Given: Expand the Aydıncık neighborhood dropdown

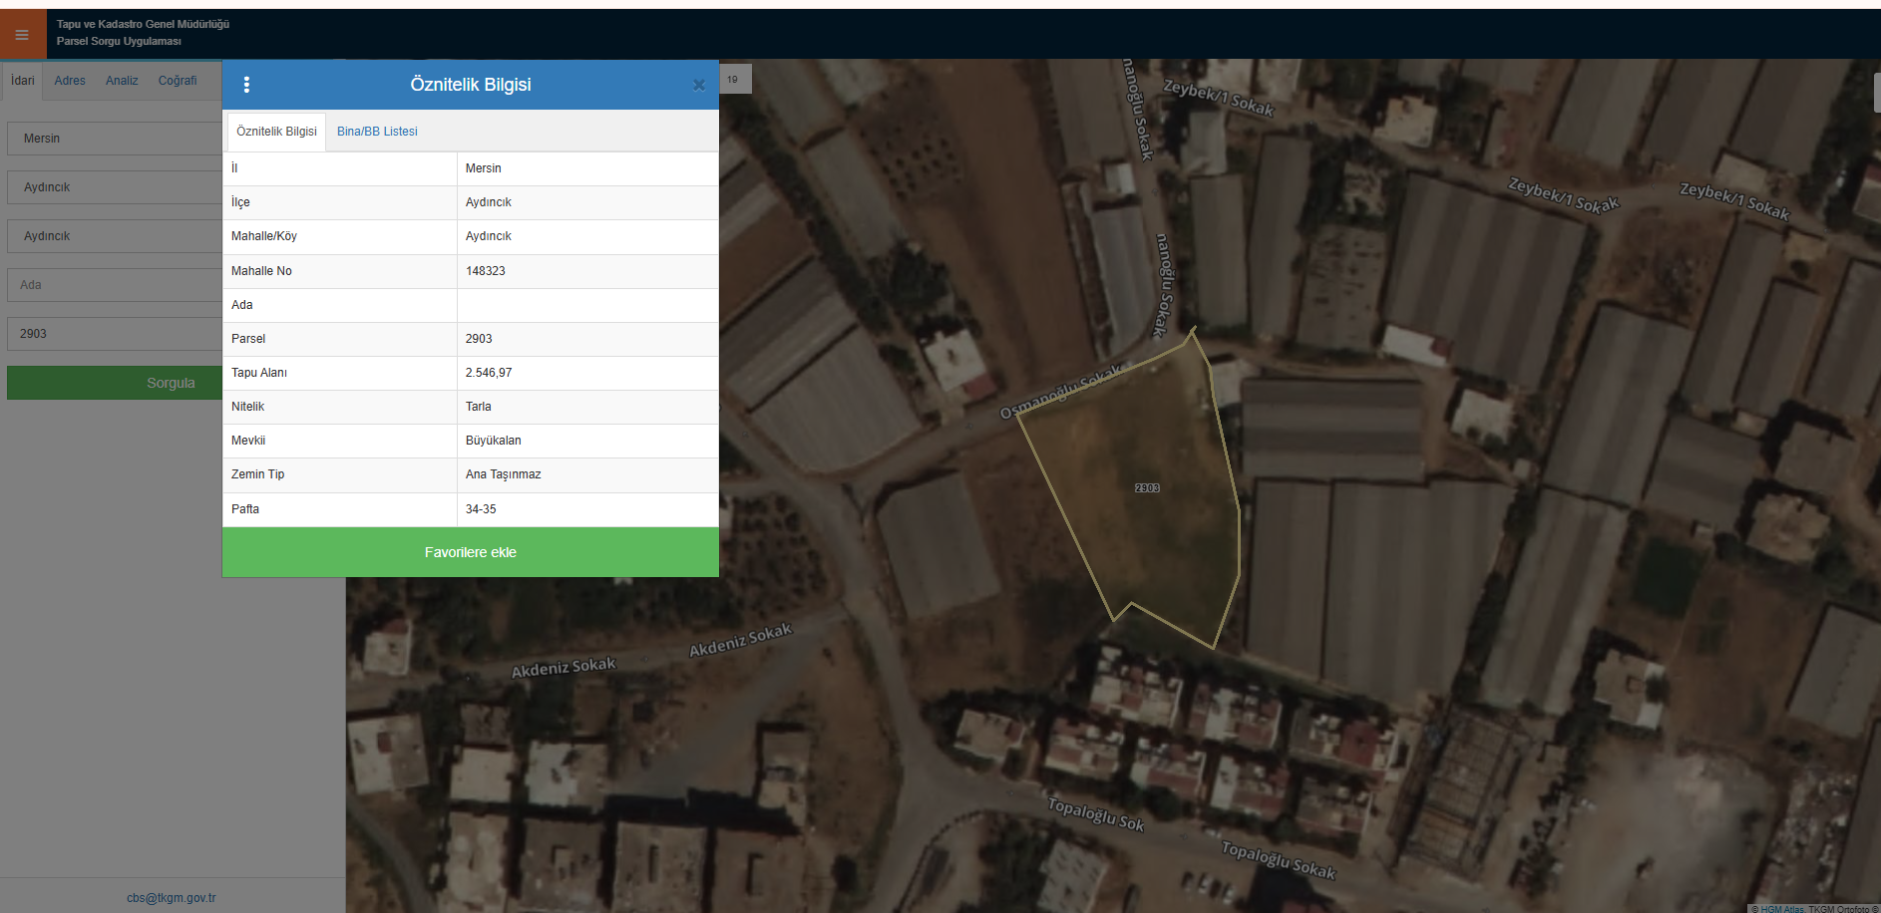Looking at the screenshot, I should coord(115,236).
